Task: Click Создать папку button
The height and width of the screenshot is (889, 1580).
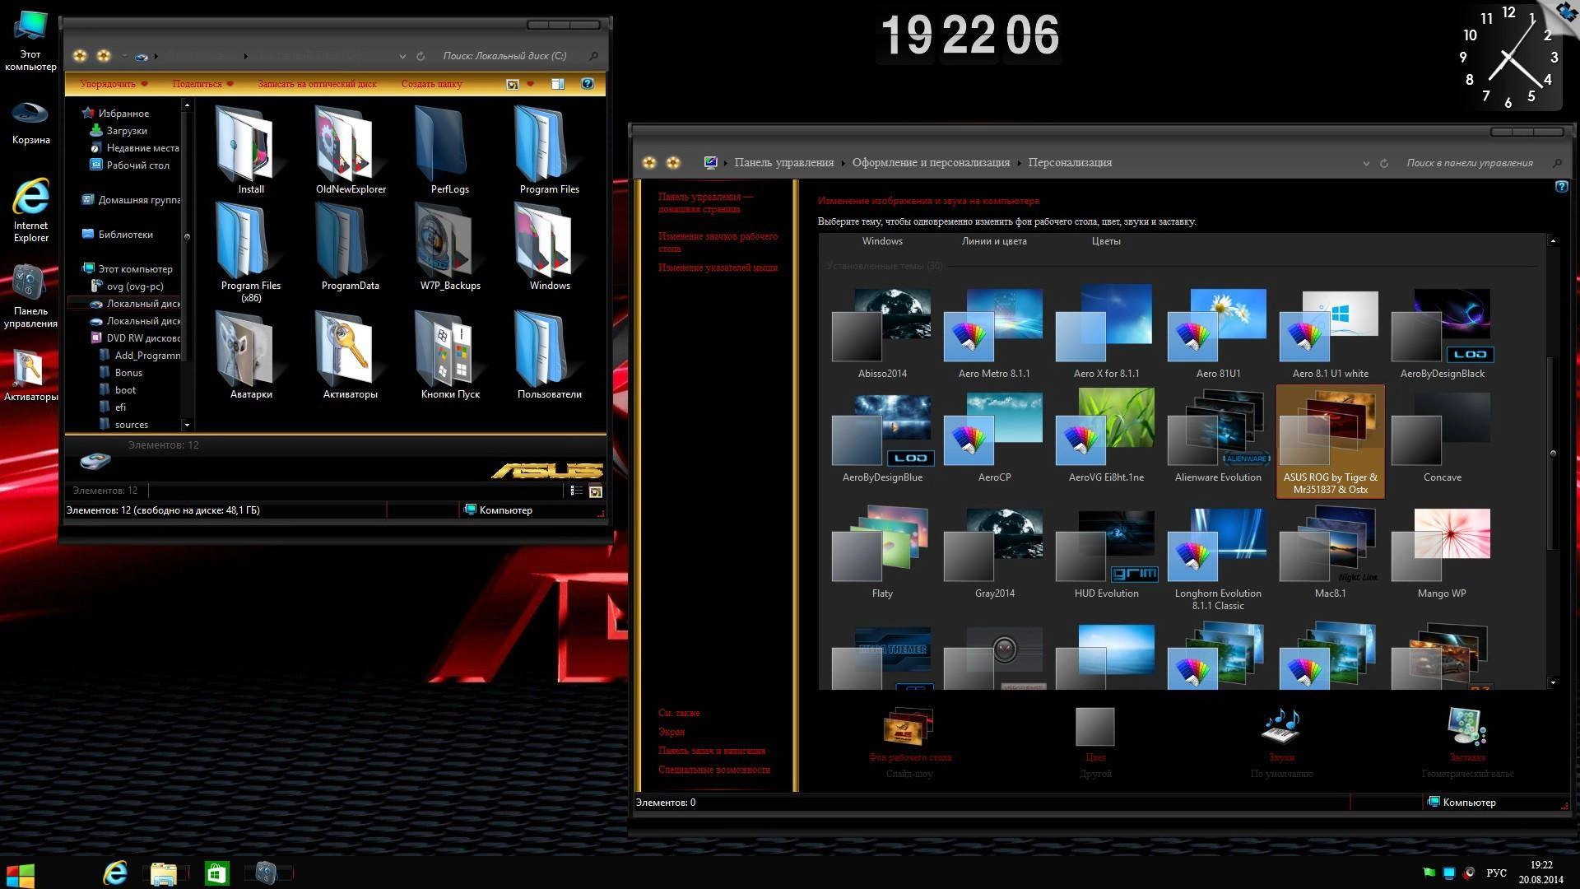Action: coord(431,84)
